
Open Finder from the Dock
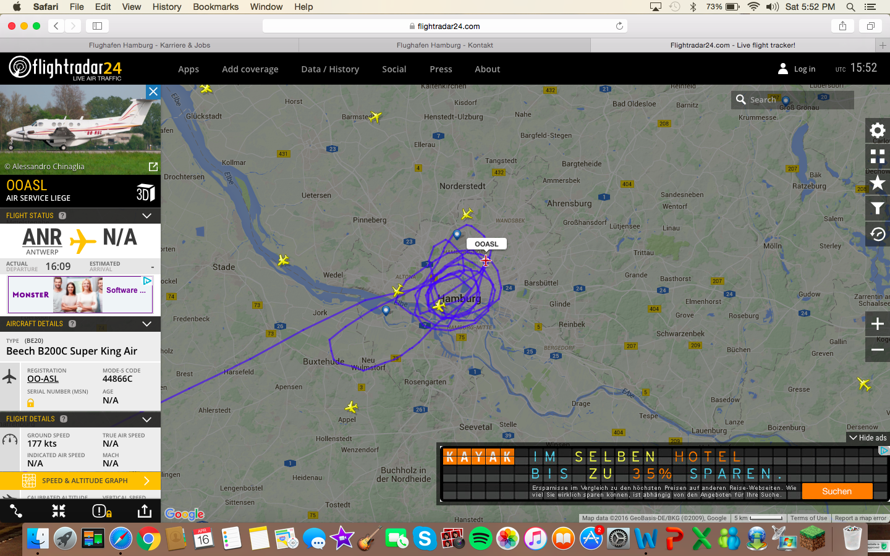coord(37,539)
